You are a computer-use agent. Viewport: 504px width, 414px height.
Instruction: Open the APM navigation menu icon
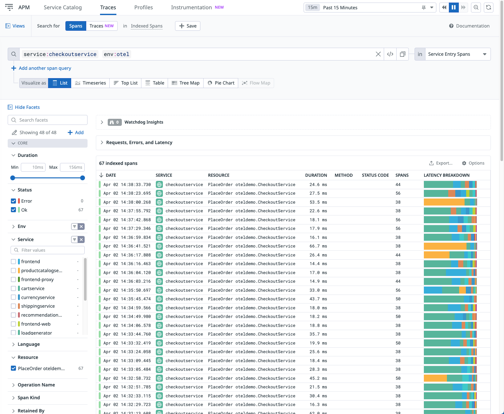click(x=9, y=7)
